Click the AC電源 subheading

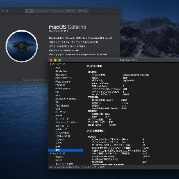[92, 137]
